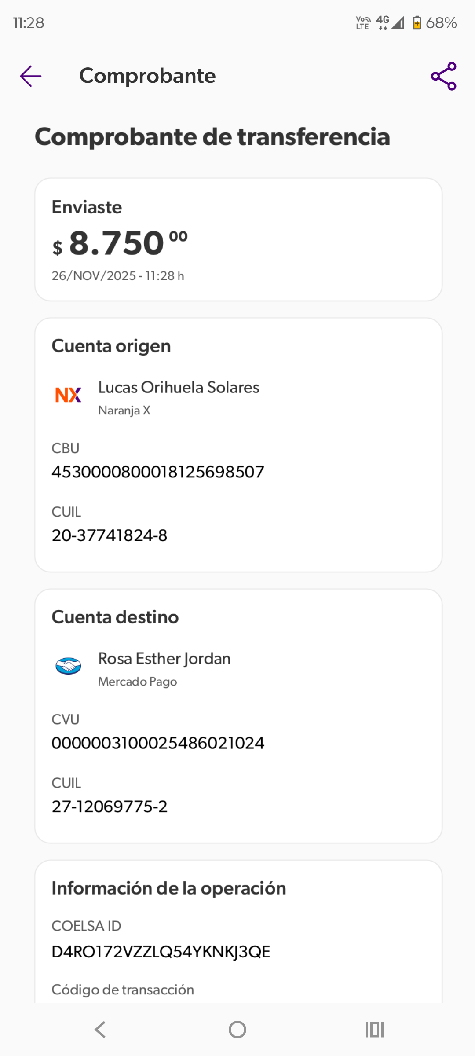Tap recipient name Rosa Esther Jordan
Image resolution: width=475 pixels, height=1056 pixels.
click(x=164, y=659)
